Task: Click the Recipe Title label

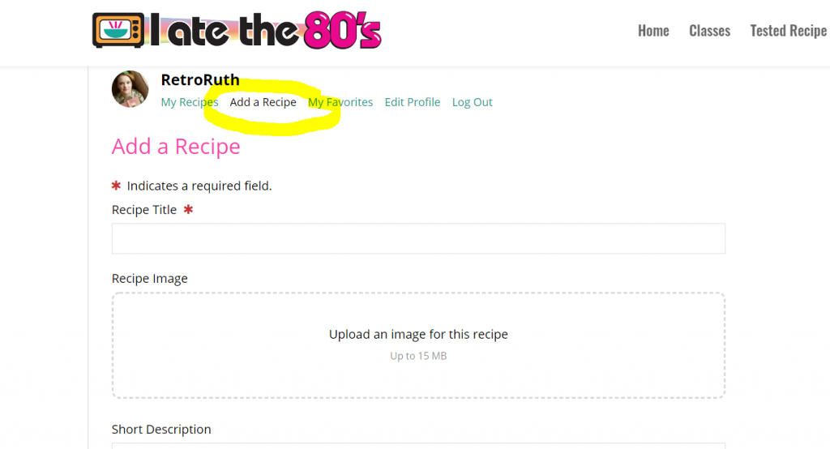Action: pos(144,210)
